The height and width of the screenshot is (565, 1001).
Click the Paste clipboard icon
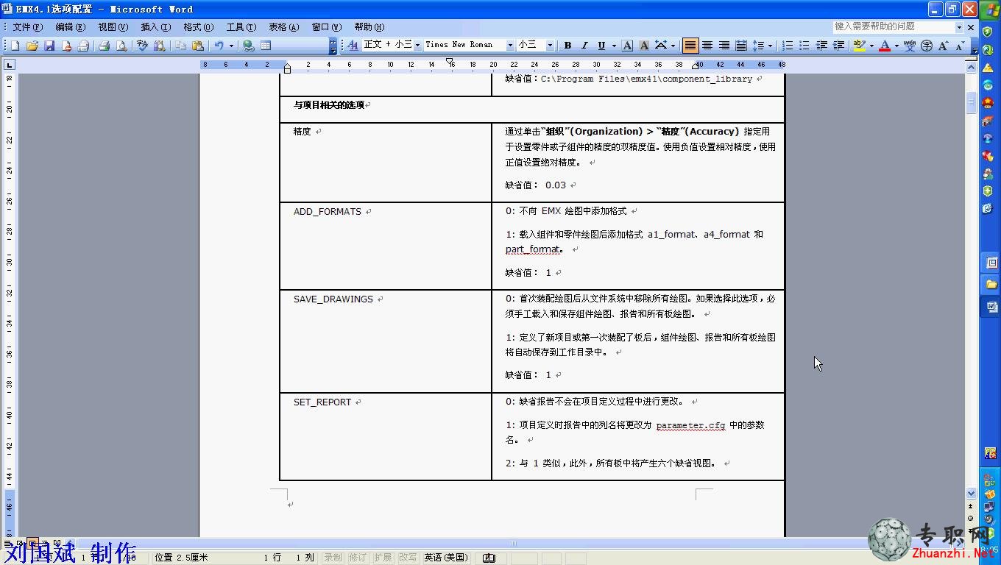tap(198, 46)
